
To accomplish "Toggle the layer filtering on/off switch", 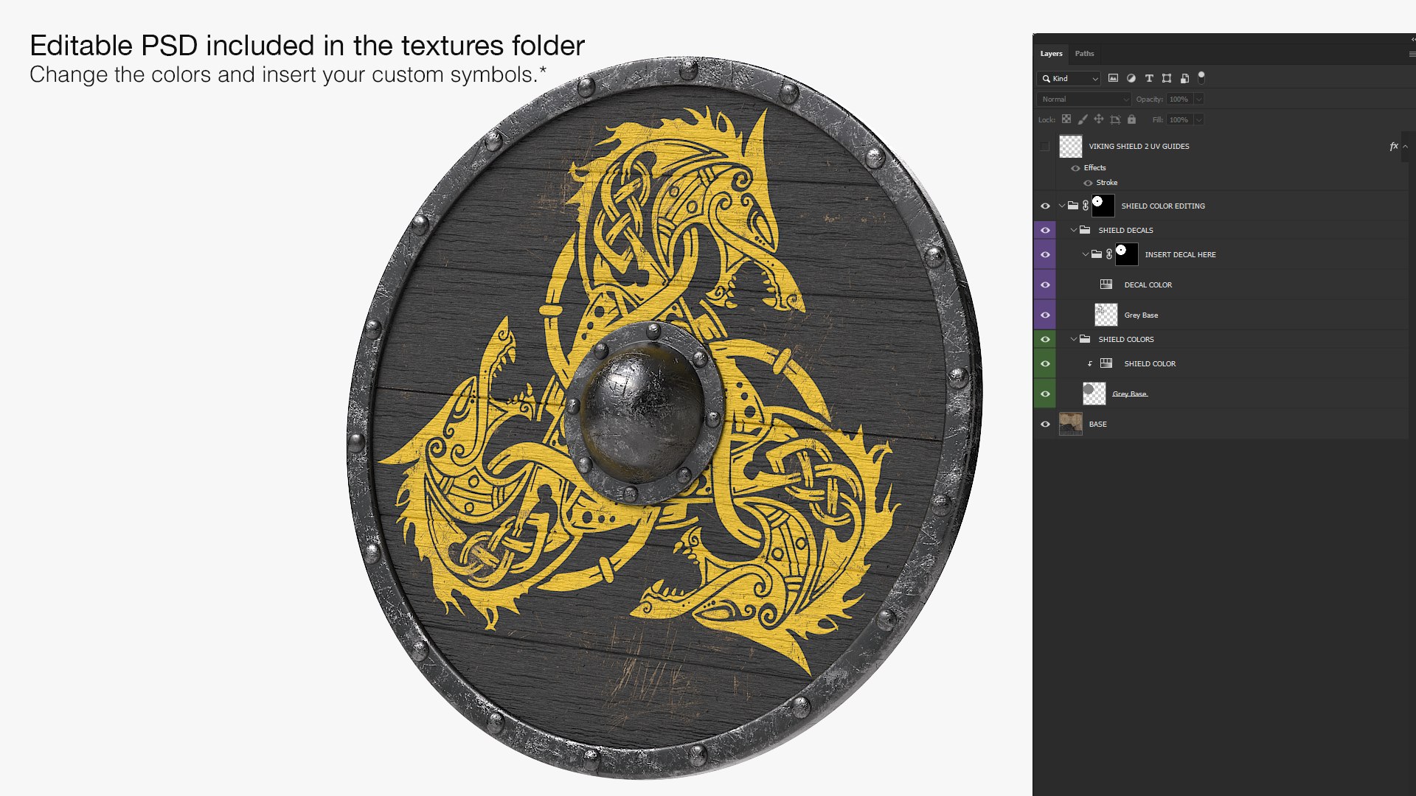I will click(x=1201, y=77).
